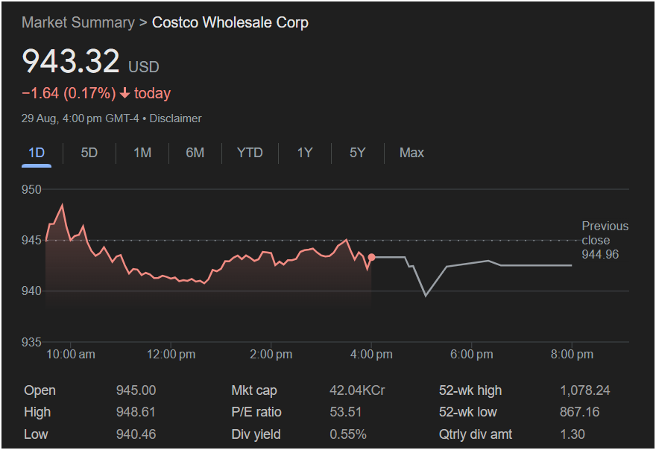Select the 5Y time range
656x450 pixels.
click(x=357, y=153)
